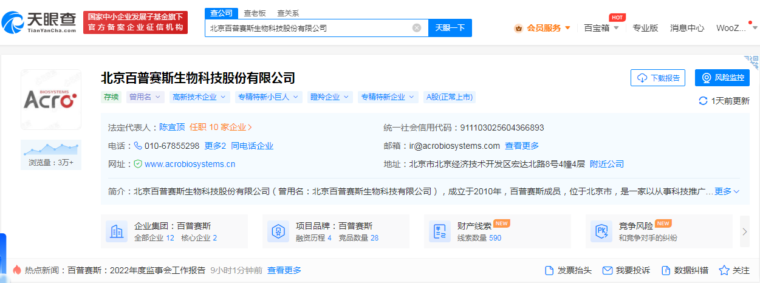Switch to the 查公司 tab
This screenshot has height=283, width=760.
[221, 13]
